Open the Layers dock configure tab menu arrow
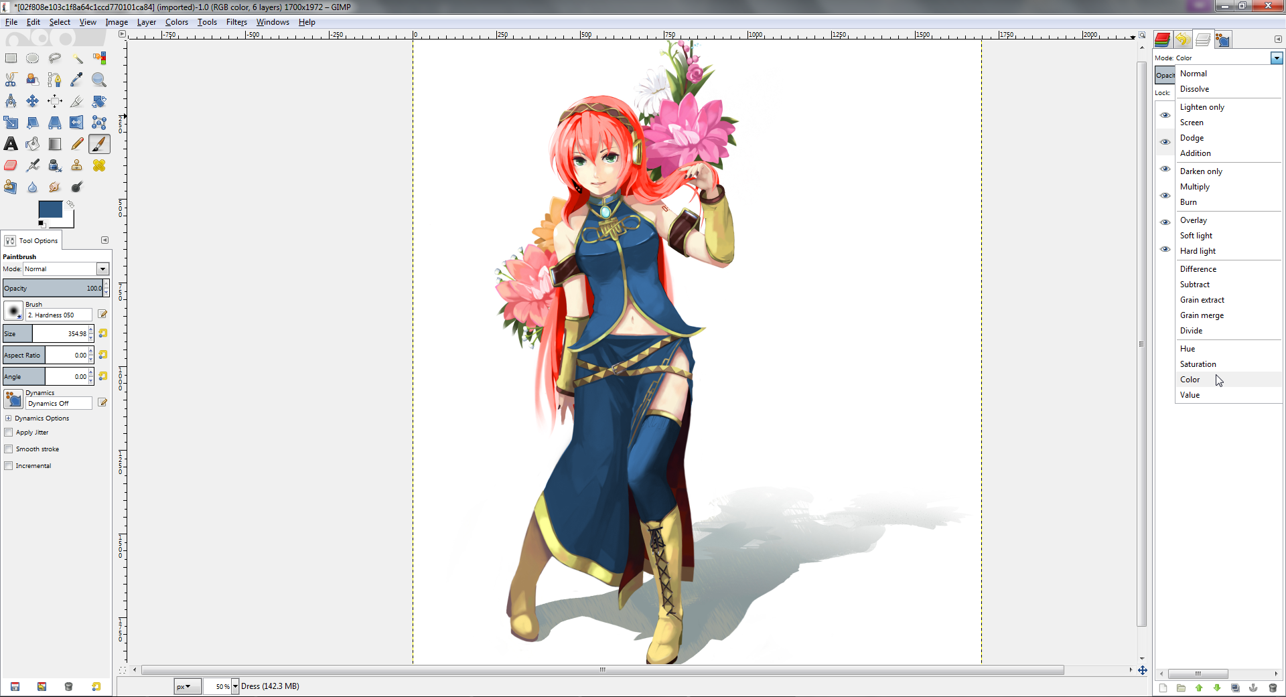 1277,39
